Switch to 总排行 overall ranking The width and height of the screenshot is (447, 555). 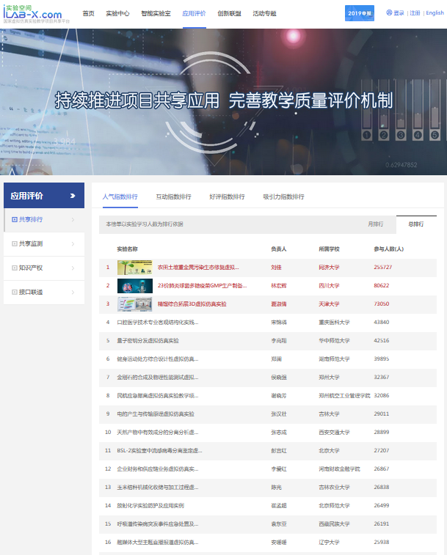415,224
